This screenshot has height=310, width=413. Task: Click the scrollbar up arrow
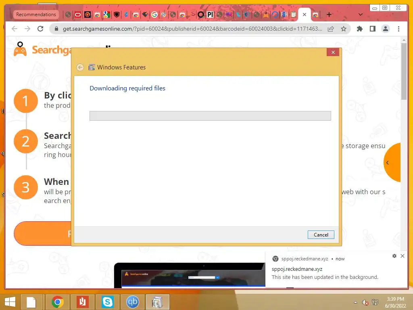pos(404,40)
